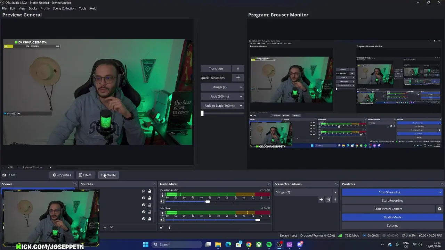This screenshot has height=250, width=445.
Task: Open Filters for the Cam source
Action: click(x=85, y=175)
